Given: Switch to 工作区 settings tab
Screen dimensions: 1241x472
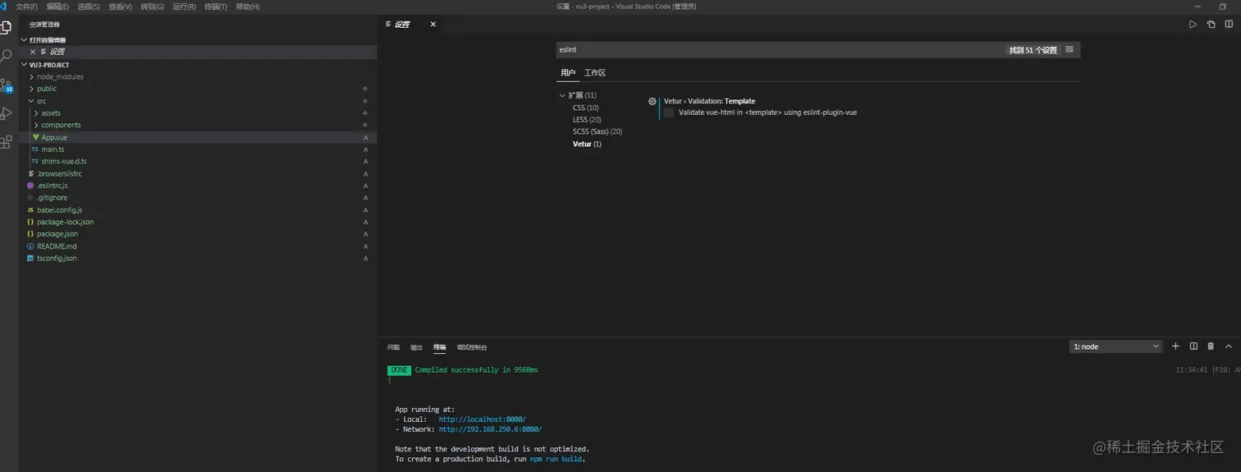Looking at the screenshot, I should click(x=594, y=73).
